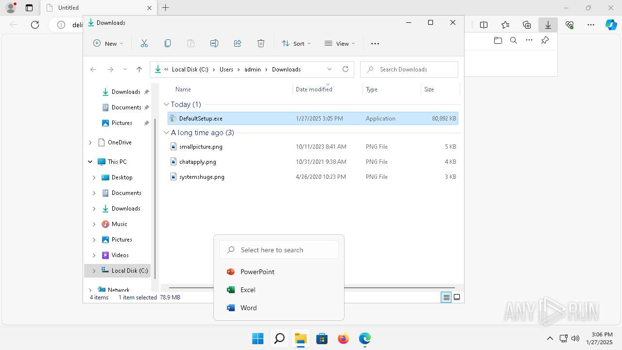Image resolution: width=622 pixels, height=350 pixels.
Task: Open Edge tab actions menu icon
Action: [29, 8]
